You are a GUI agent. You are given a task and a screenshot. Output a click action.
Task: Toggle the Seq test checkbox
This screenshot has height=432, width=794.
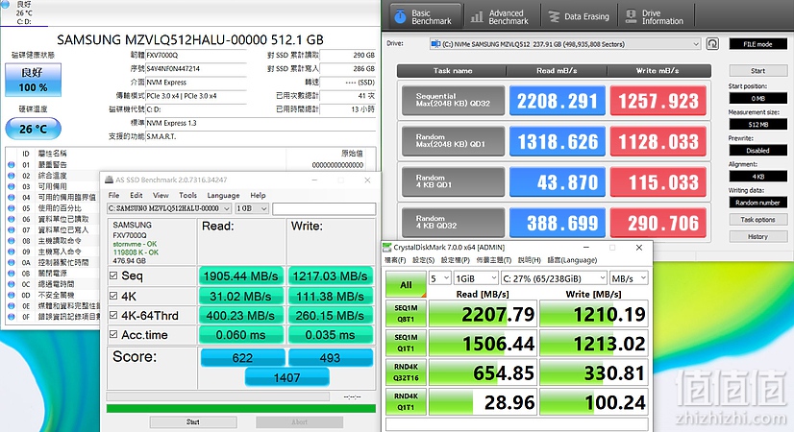[113, 276]
